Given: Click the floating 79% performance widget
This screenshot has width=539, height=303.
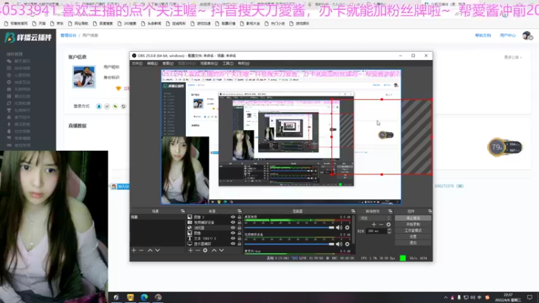Looking at the screenshot, I should 504,147.
